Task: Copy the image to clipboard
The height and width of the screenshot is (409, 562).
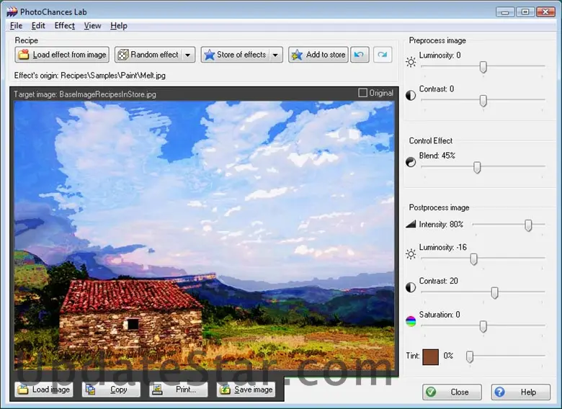Action: (x=110, y=390)
